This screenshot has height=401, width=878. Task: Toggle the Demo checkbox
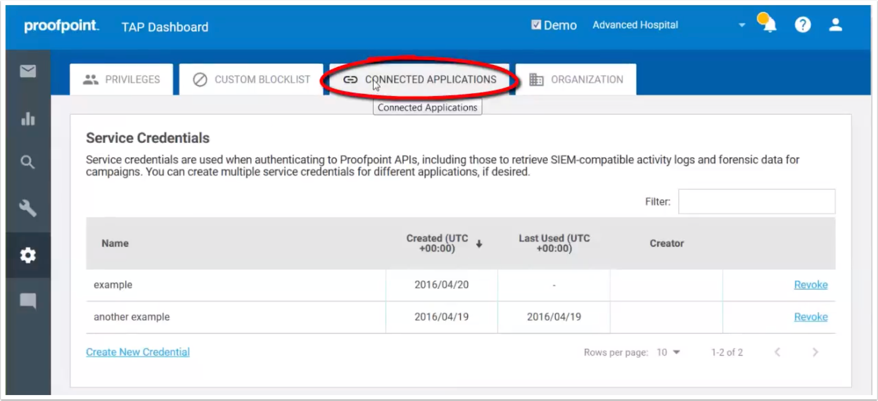tap(536, 25)
